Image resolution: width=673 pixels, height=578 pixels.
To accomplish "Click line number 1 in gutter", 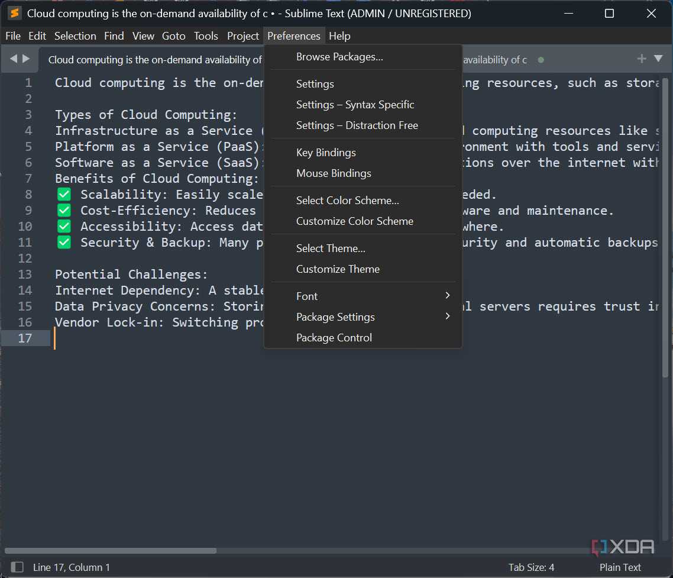I will pos(28,82).
